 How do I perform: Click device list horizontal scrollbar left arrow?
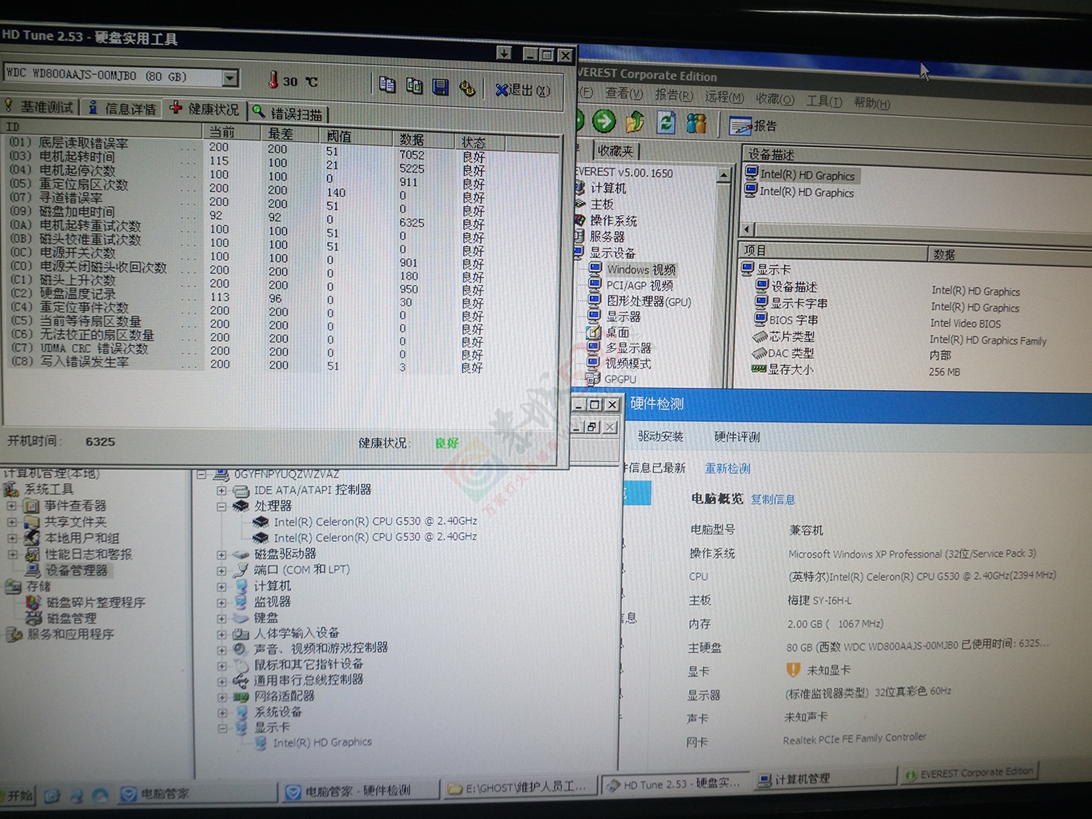747,229
